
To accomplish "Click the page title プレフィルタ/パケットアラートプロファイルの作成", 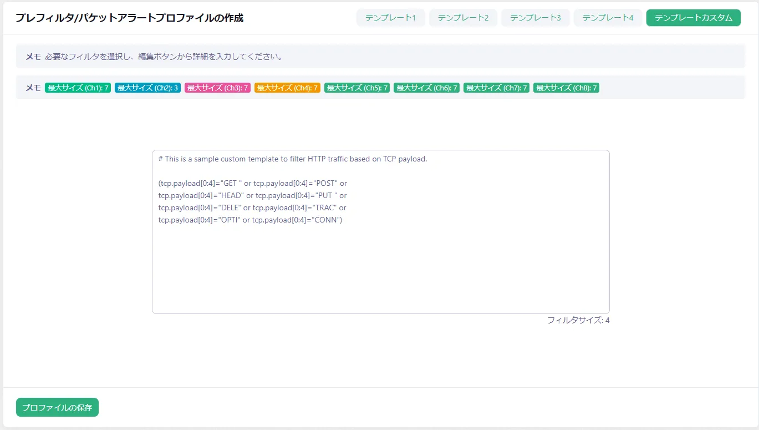I will [x=129, y=18].
